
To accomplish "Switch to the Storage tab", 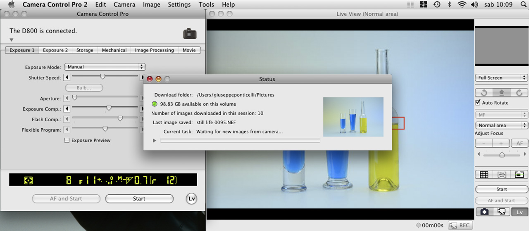I will [85, 50].
